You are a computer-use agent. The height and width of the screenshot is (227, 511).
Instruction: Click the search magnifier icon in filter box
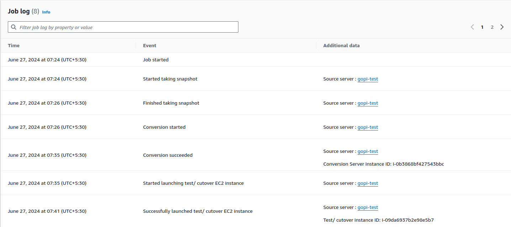coord(14,27)
